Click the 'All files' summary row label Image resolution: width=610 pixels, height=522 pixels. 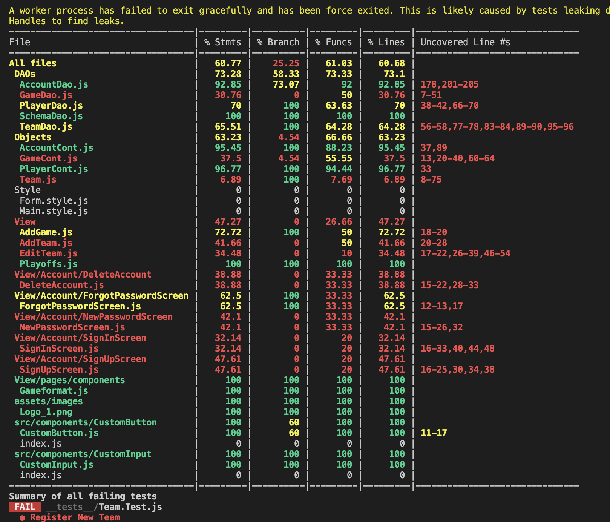click(33, 63)
